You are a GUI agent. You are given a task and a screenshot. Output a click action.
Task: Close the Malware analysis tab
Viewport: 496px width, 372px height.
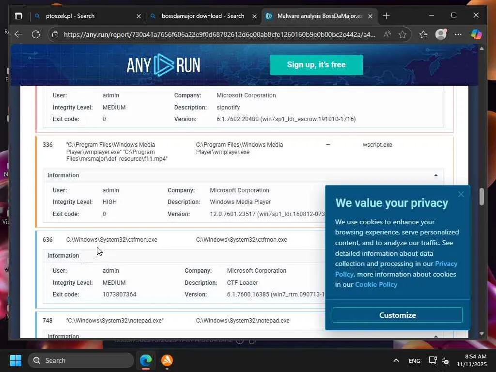pos(370,16)
